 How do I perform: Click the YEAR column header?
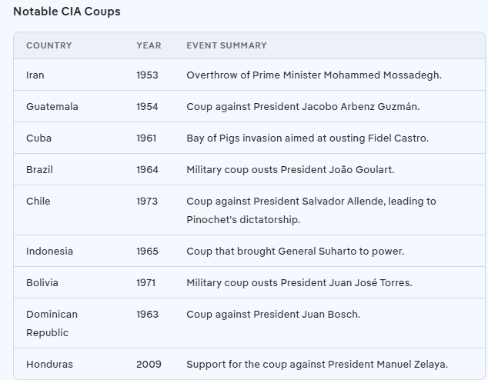pyautogui.click(x=149, y=45)
